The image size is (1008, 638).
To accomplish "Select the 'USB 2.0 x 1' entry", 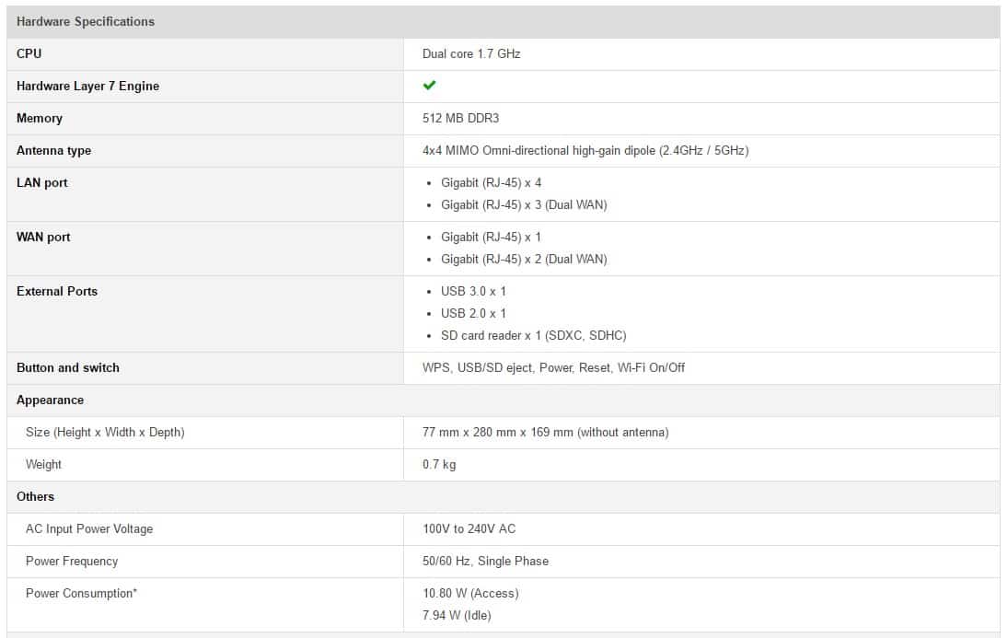I will (473, 313).
